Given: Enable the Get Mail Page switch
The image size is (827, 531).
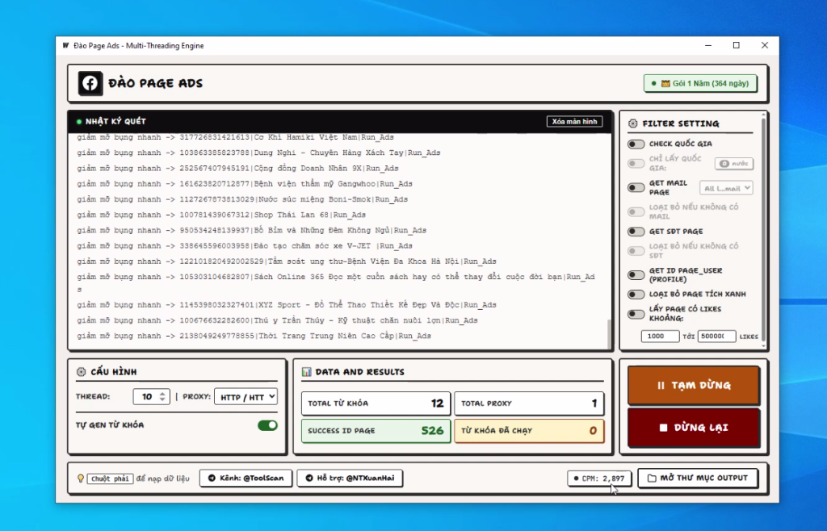Looking at the screenshot, I should (x=636, y=187).
